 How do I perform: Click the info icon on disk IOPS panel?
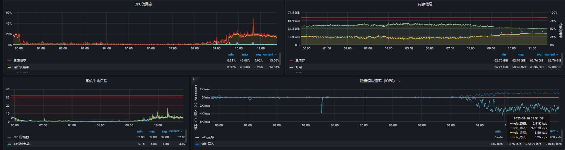[x=194, y=79]
